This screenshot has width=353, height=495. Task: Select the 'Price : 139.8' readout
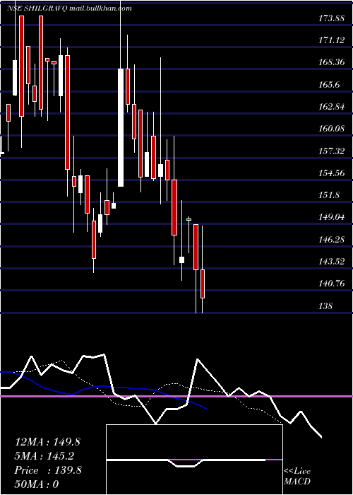click(x=48, y=470)
